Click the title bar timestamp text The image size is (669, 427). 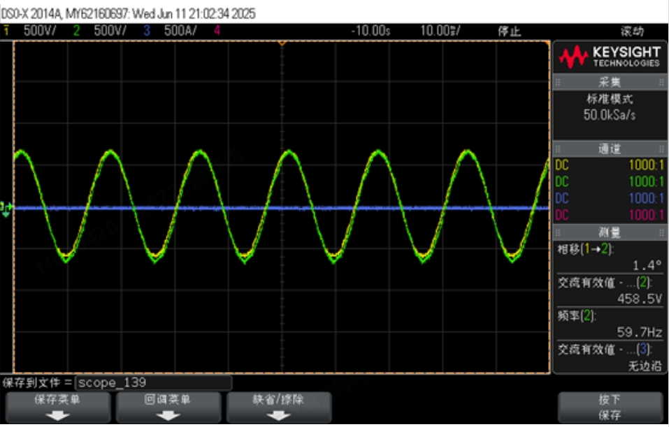(194, 14)
